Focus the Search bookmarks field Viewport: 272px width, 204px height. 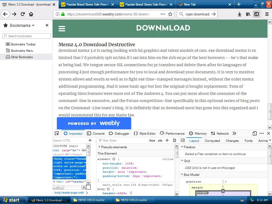(x=26, y=36)
